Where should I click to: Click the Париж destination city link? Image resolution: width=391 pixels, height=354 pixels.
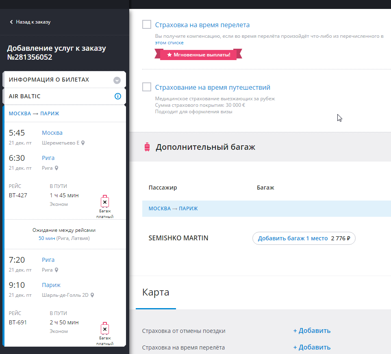(51, 285)
